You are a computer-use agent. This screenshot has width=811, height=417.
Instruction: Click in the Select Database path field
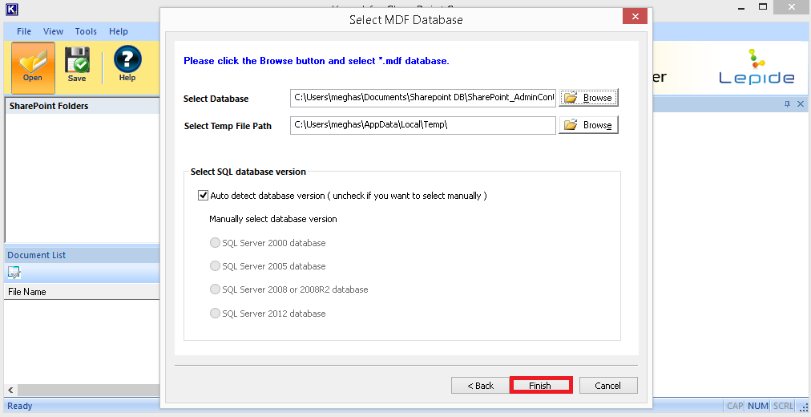pyautogui.click(x=423, y=97)
